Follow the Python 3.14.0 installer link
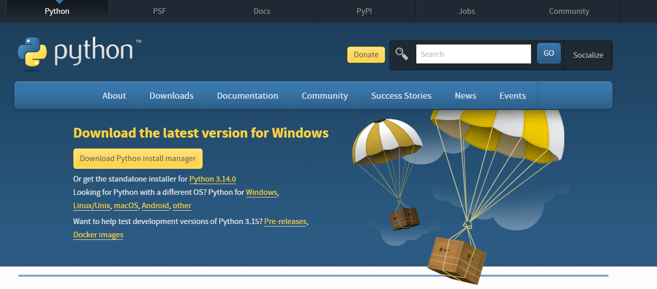The width and height of the screenshot is (657, 289). [x=213, y=179]
